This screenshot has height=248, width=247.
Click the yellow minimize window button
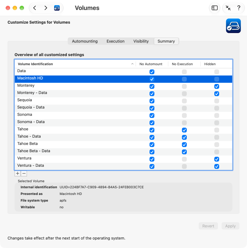(x=15, y=8)
